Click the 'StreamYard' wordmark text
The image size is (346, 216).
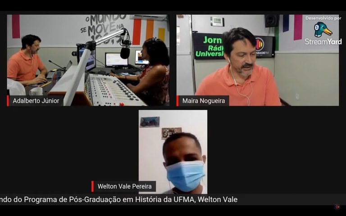tap(323, 41)
